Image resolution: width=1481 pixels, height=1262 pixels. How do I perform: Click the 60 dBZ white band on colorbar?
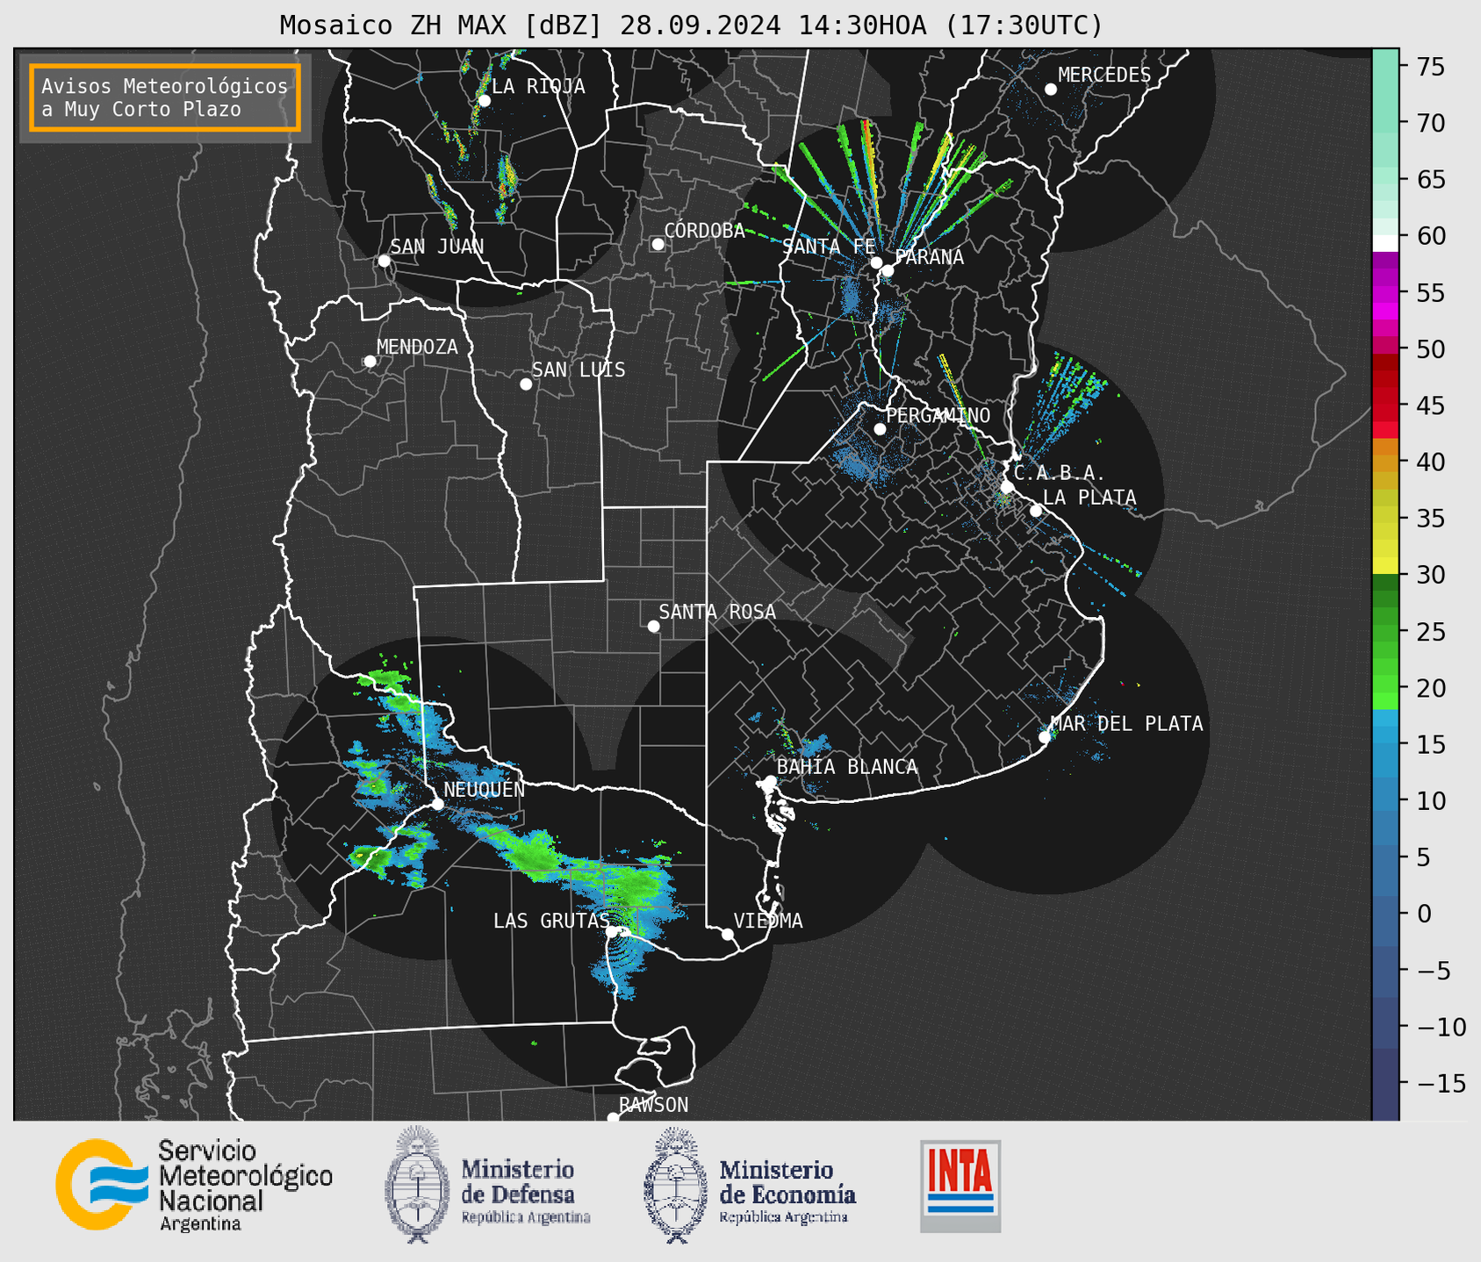coord(1385,243)
